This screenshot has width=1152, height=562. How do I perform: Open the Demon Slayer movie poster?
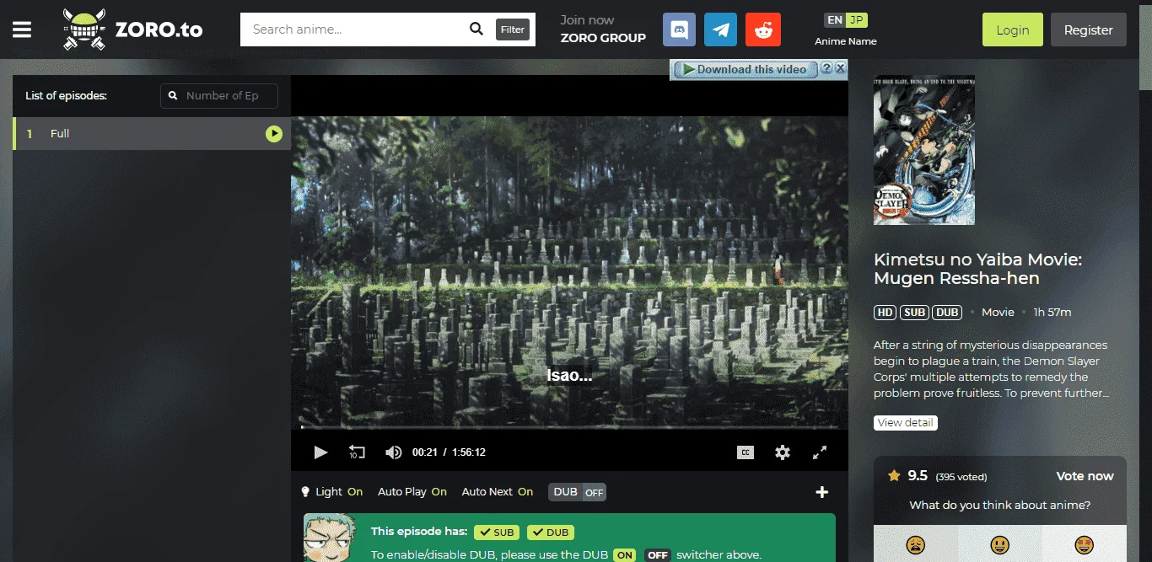pyautogui.click(x=924, y=150)
